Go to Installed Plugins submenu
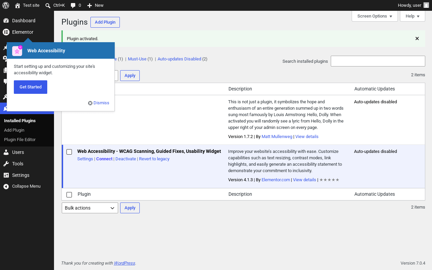The height and width of the screenshot is (270, 432). pyautogui.click(x=20, y=120)
